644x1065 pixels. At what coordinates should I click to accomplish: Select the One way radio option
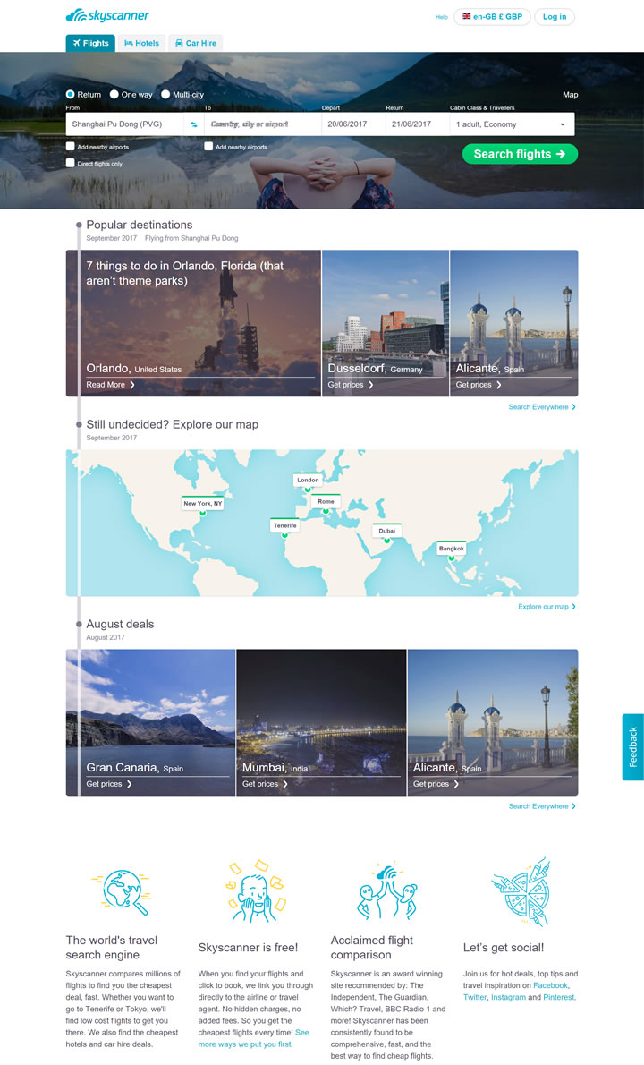(x=114, y=94)
